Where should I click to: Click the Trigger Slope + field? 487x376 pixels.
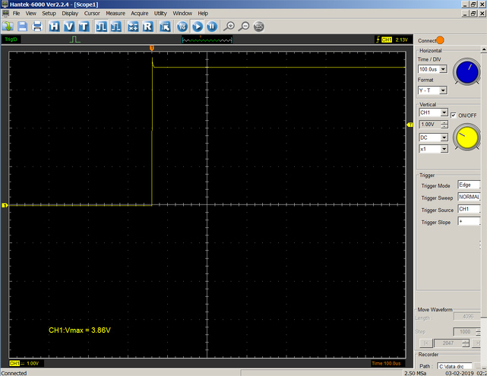[469, 221]
